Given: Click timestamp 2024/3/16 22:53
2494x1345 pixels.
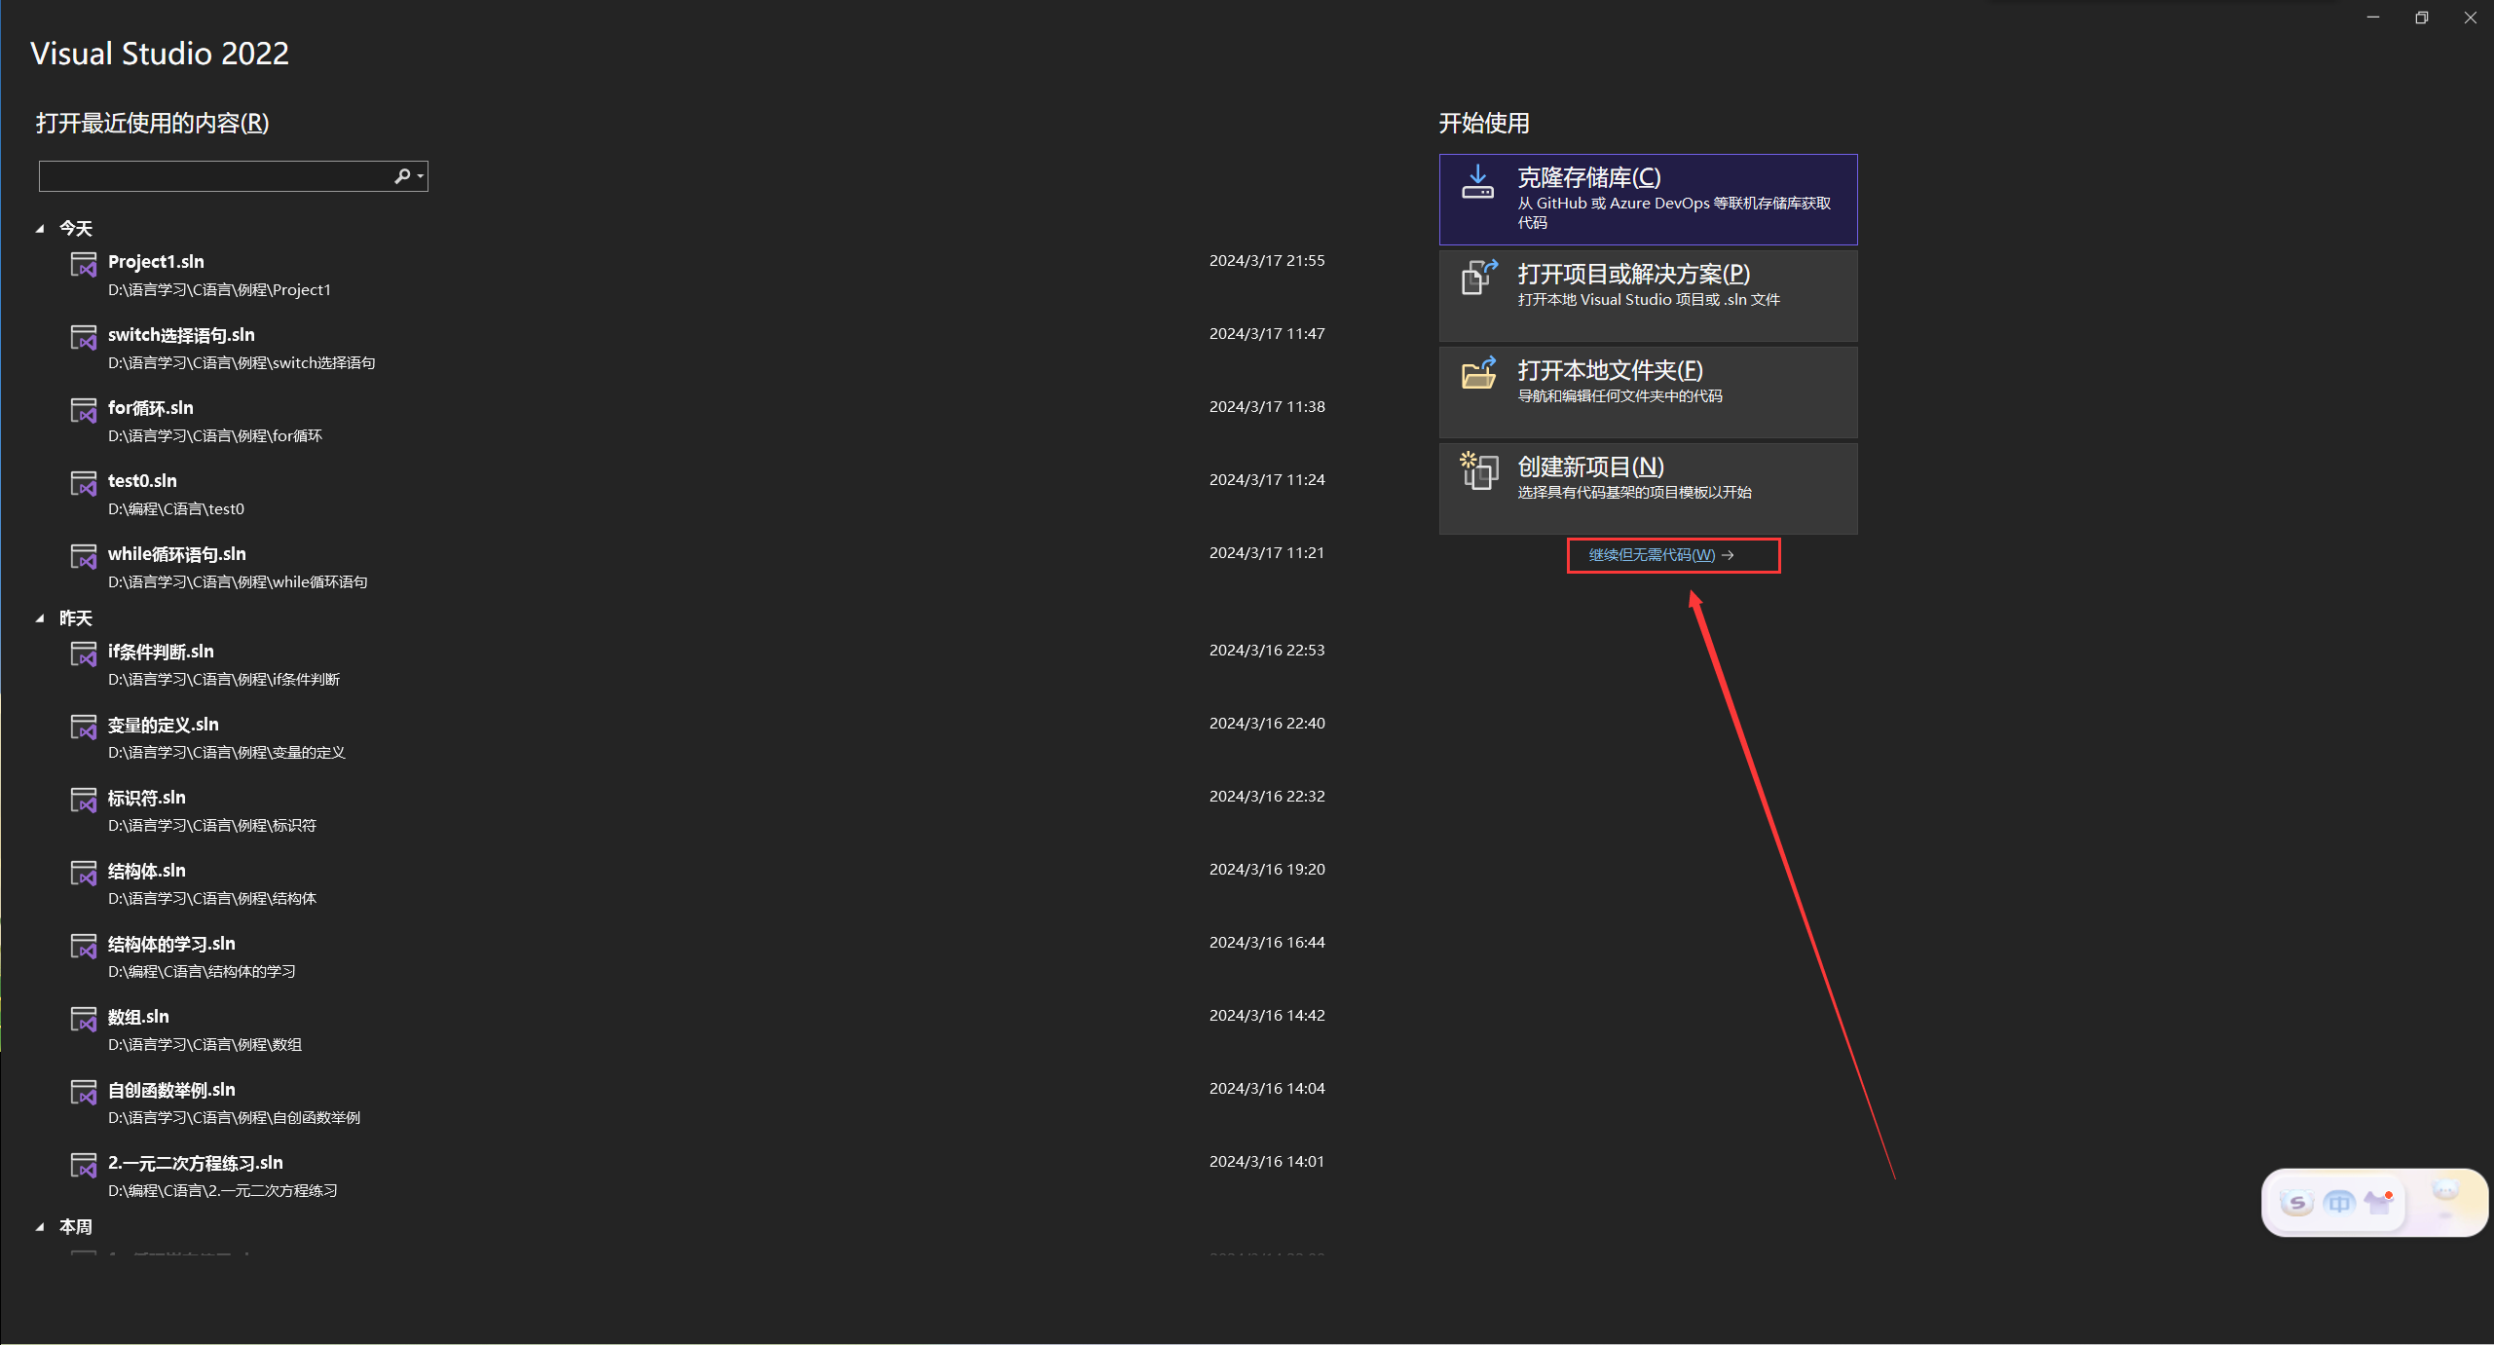Looking at the screenshot, I should [1267, 651].
